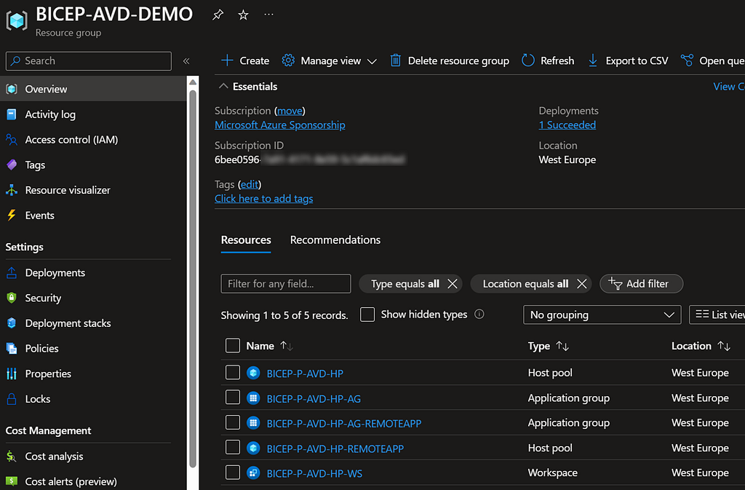Image resolution: width=745 pixels, height=490 pixels.
Task: Click the Properties icon
Action: pos(12,374)
